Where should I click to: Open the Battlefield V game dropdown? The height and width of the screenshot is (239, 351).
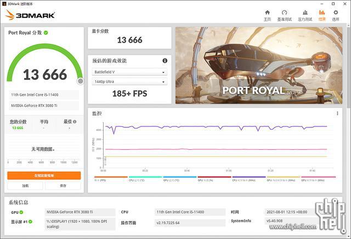[x=129, y=72]
